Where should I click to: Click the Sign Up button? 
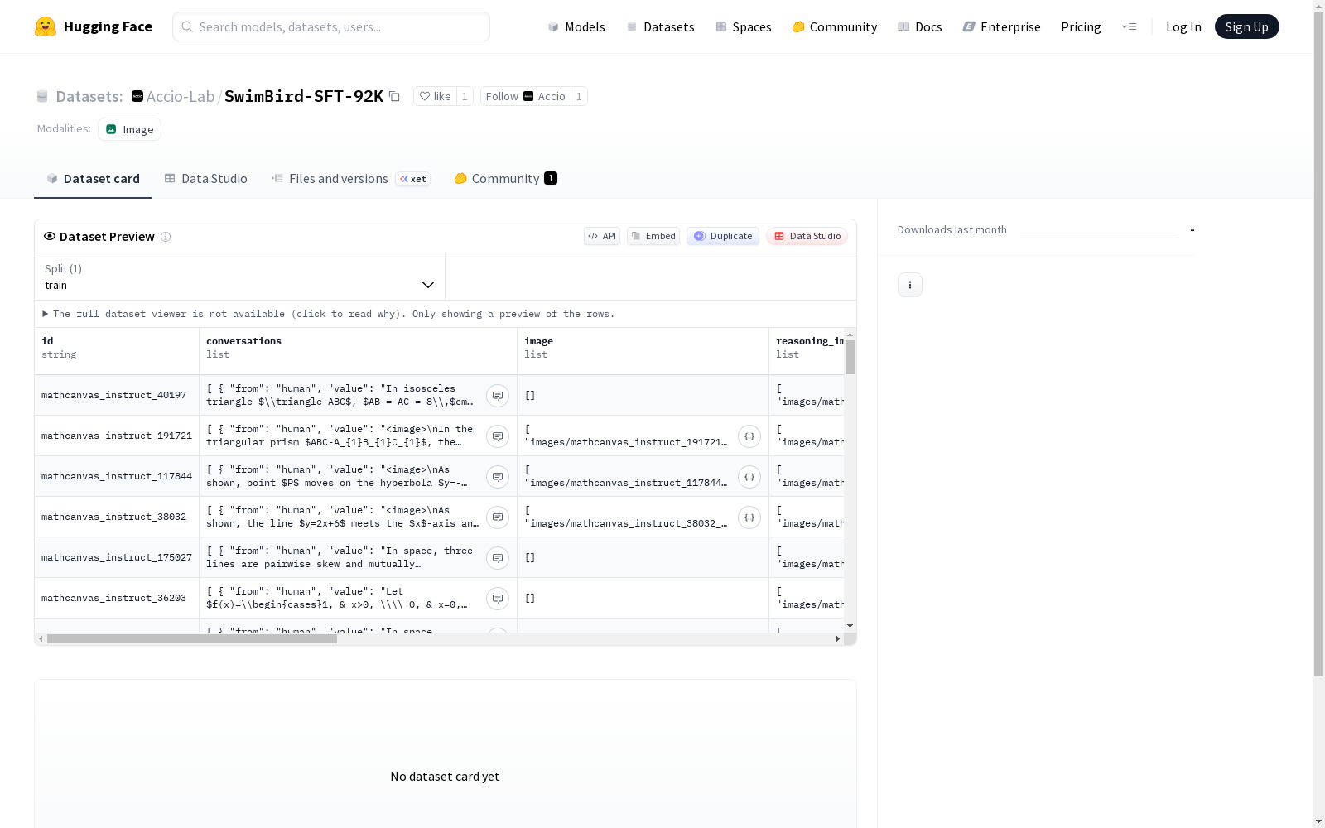click(x=1246, y=27)
